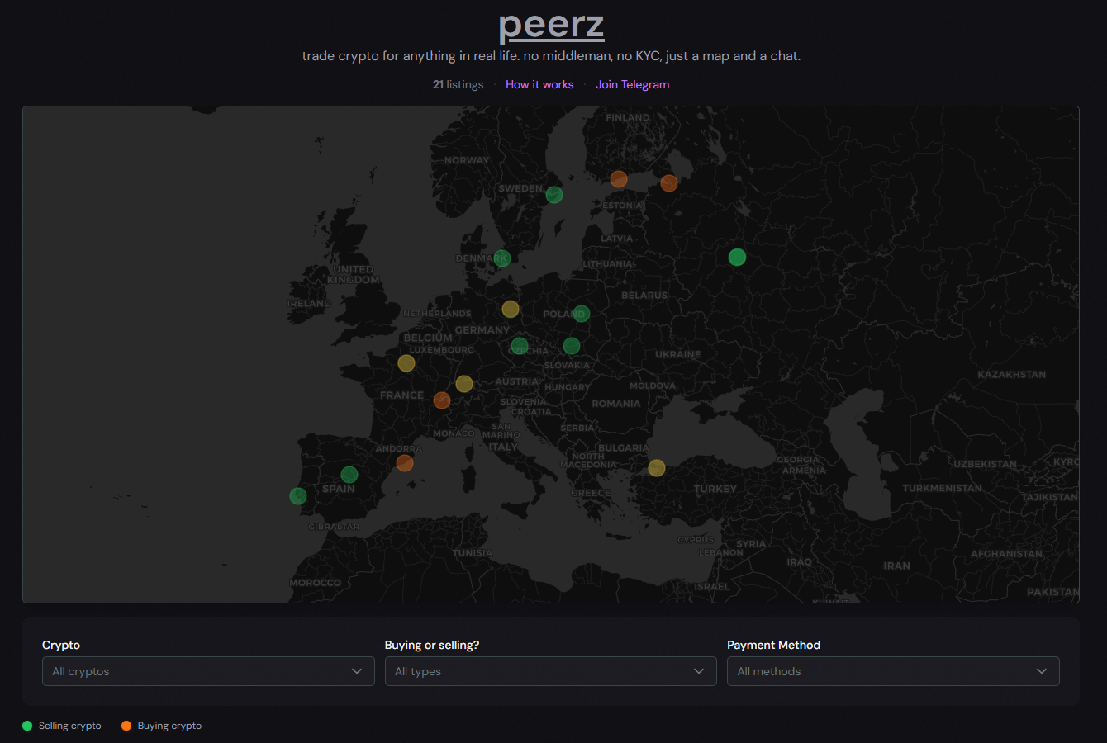
Task: Click the green Selling crypto legend dot
Action: pyautogui.click(x=27, y=726)
